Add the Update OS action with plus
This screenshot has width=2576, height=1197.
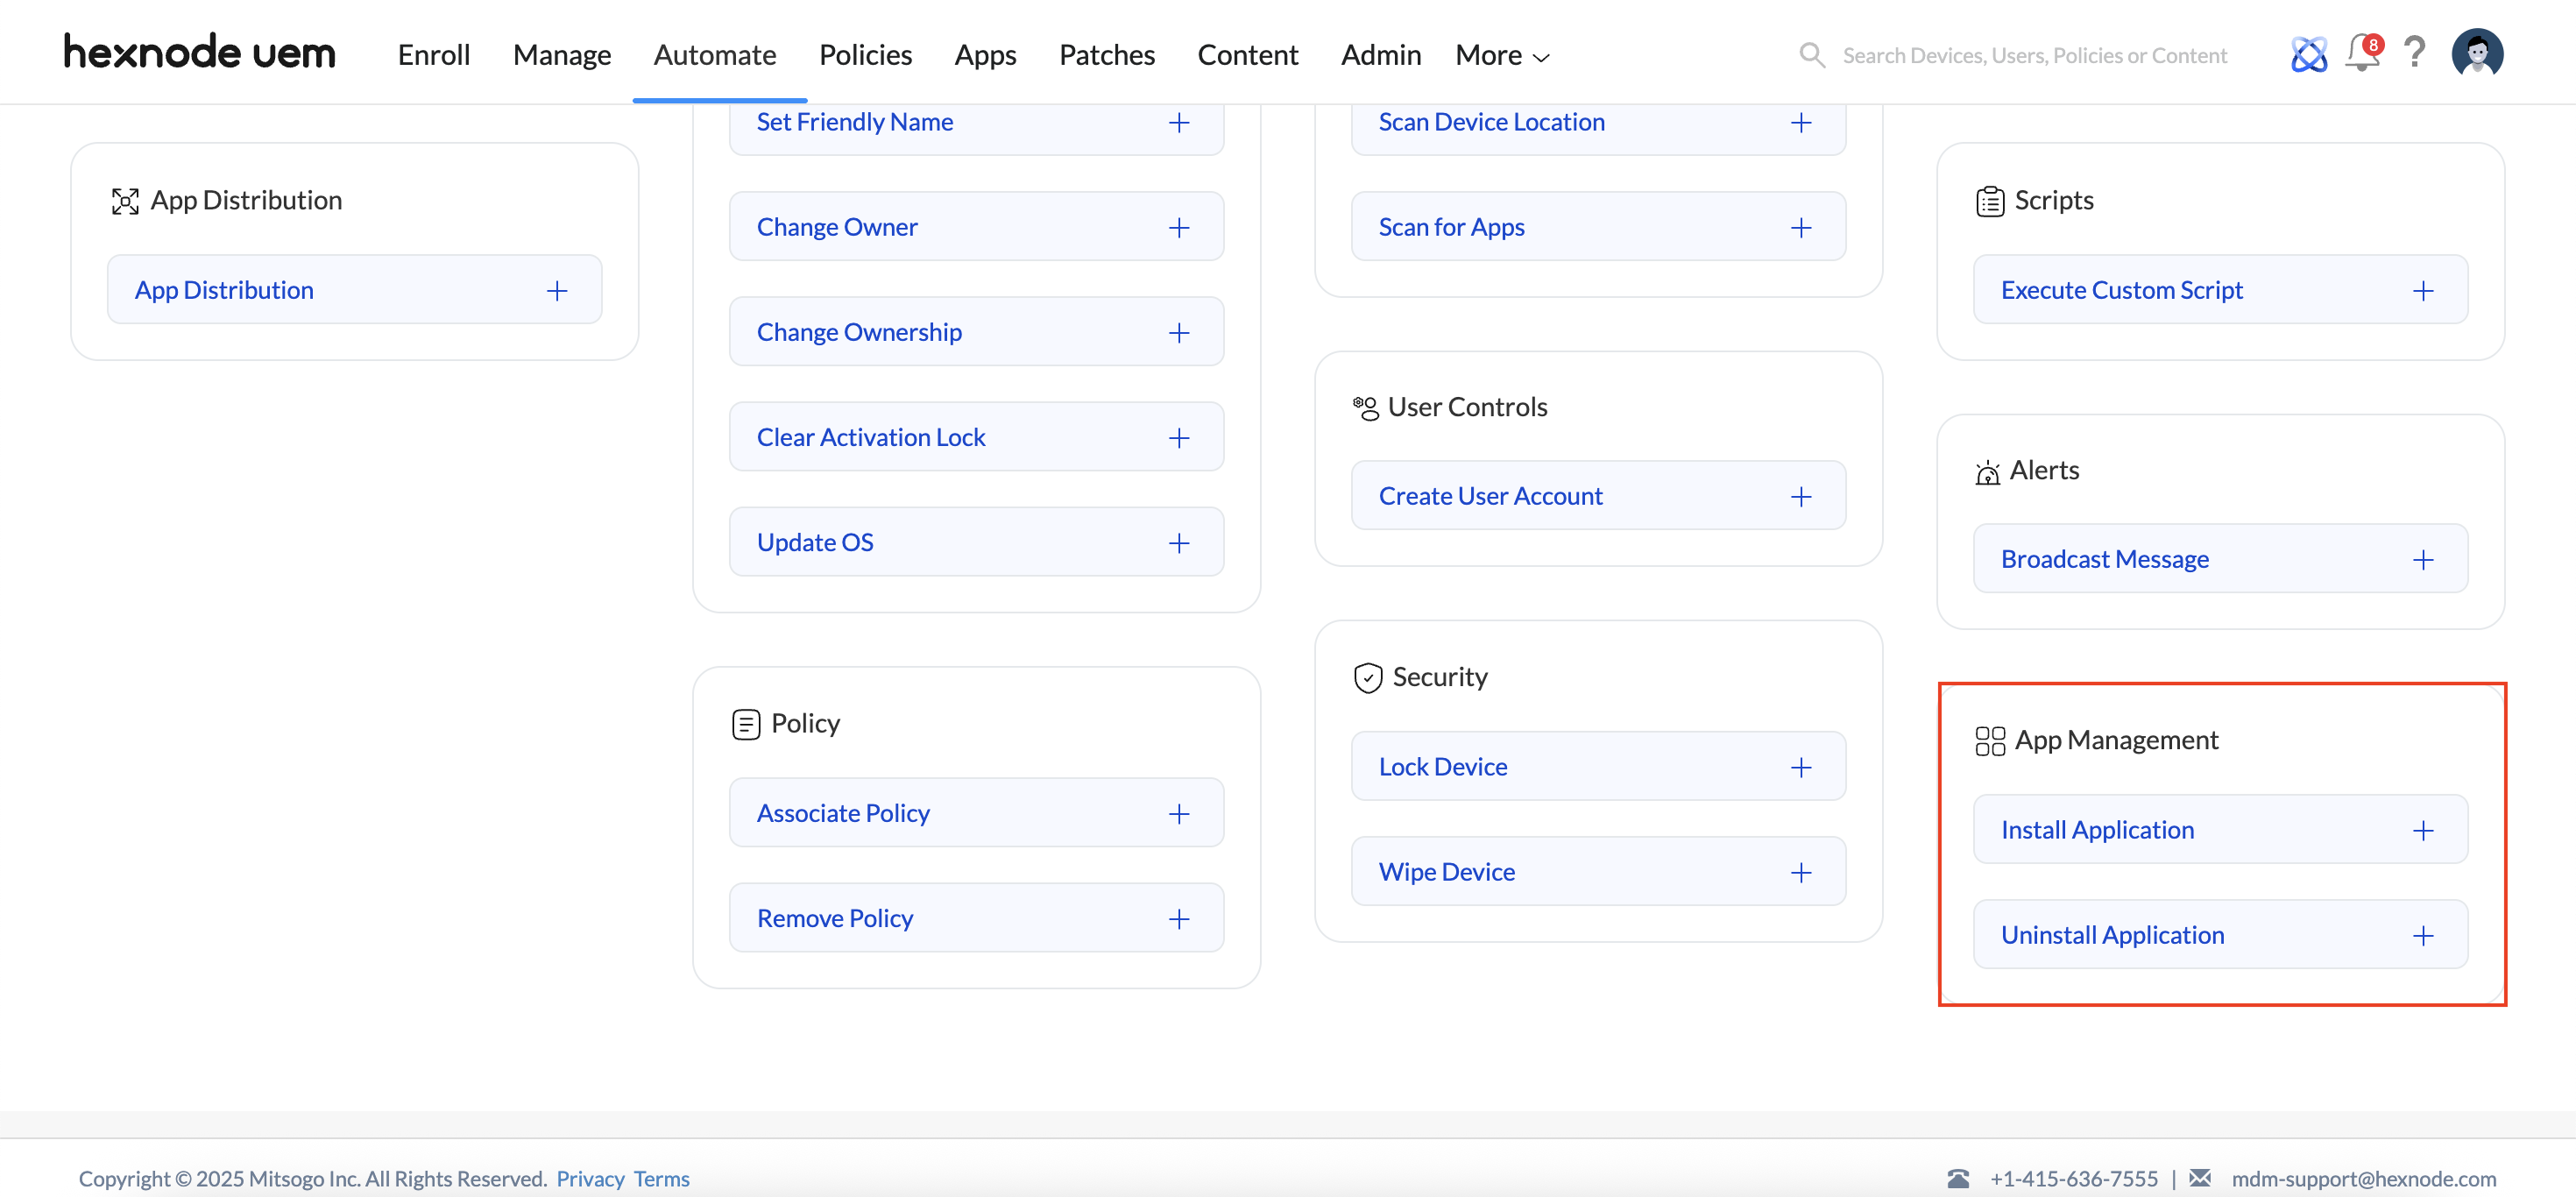[1178, 543]
